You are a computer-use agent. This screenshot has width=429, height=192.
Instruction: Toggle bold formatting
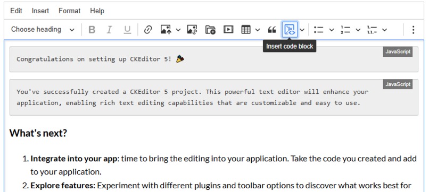click(92, 30)
